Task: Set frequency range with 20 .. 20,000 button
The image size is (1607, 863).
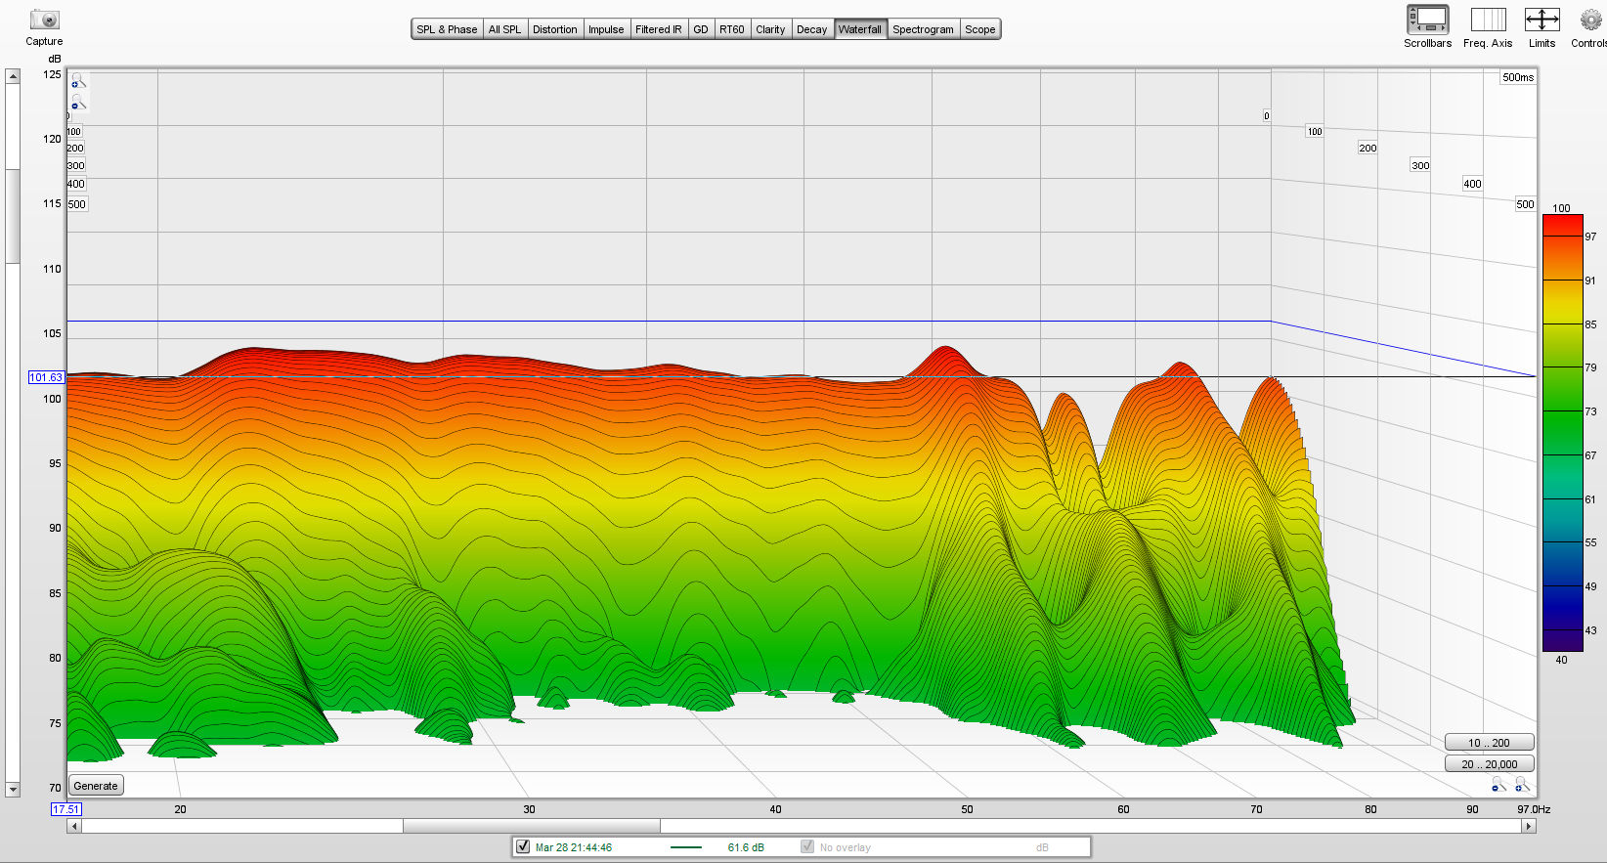Action: (x=1489, y=764)
